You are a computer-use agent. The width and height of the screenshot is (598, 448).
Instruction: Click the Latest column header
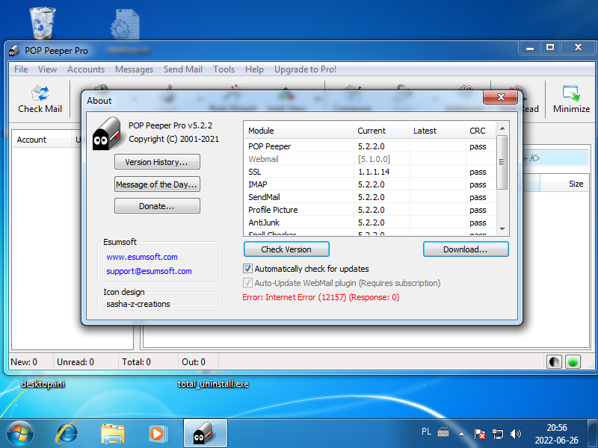click(437, 130)
